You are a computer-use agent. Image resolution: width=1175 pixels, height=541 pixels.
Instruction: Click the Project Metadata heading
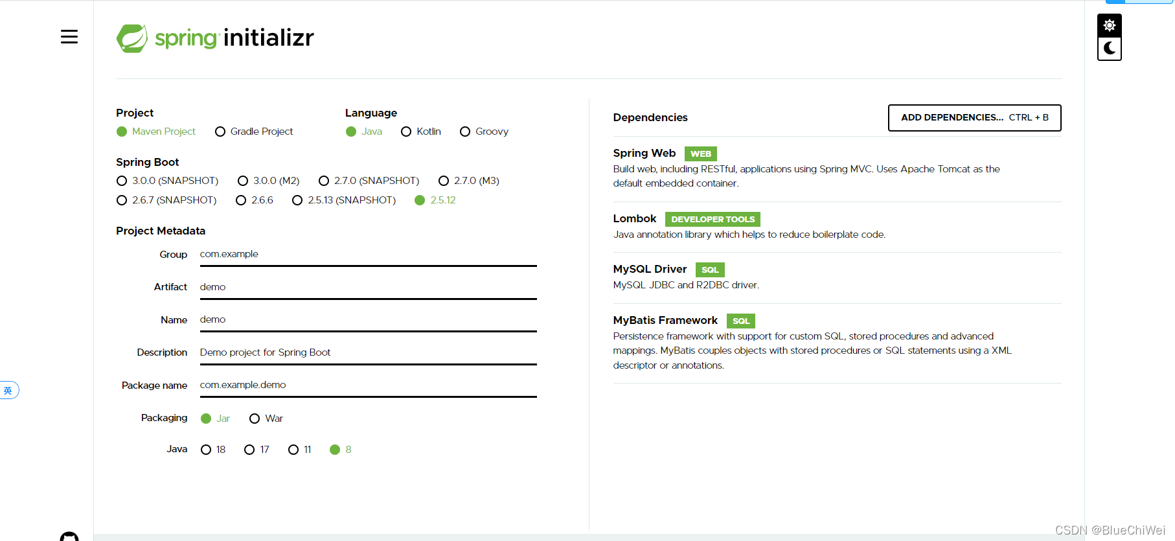click(161, 231)
